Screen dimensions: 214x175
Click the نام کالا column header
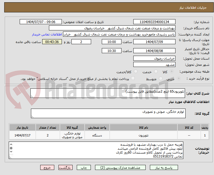tap(143, 127)
